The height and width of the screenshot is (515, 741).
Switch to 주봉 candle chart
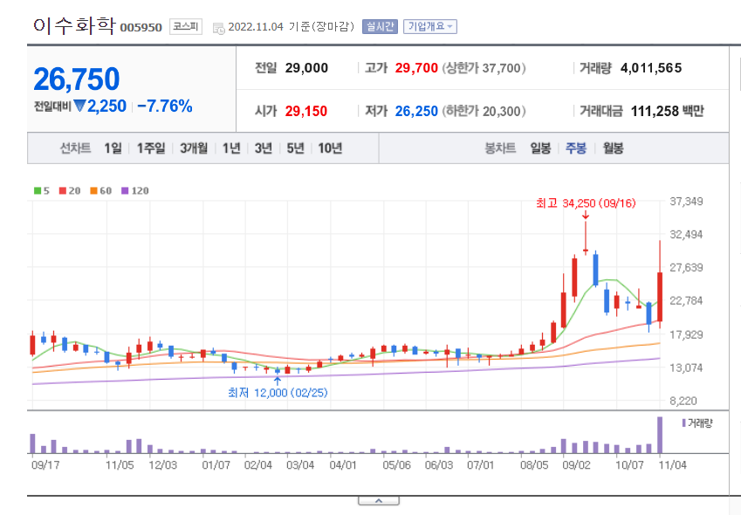[x=576, y=148]
